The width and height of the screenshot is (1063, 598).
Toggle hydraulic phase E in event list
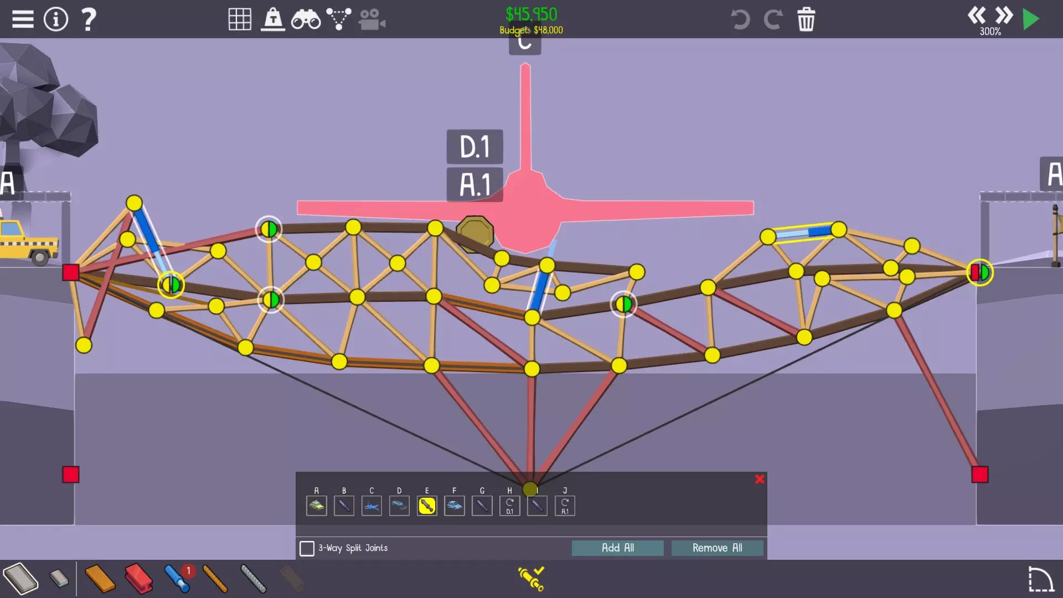427,506
